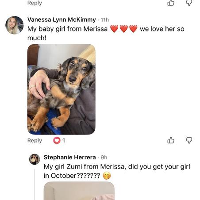The image size is (200, 200).
Task: Click the 'My baby girl from Merissa' comment text
Action: coord(67,29)
